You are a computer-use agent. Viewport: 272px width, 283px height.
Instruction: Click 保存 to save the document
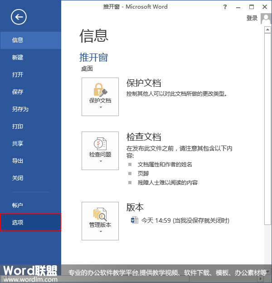[x=30, y=92]
